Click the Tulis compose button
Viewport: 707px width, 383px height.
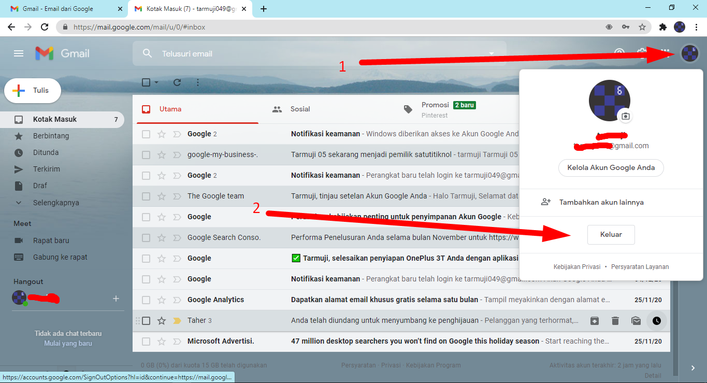click(33, 91)
